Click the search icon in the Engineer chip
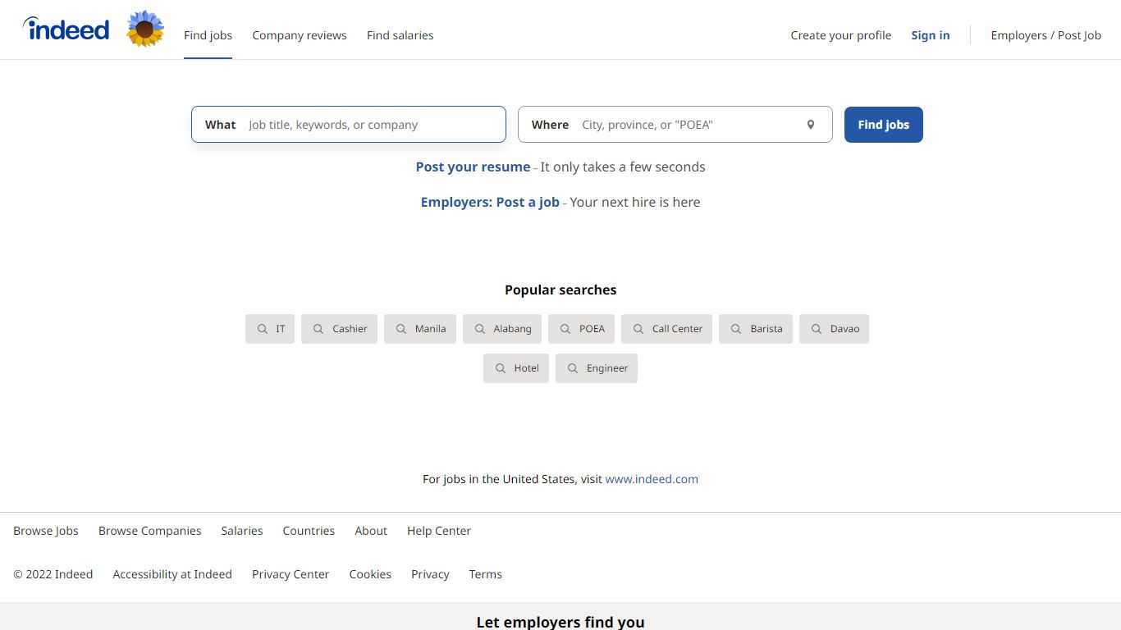 [574, 367]
